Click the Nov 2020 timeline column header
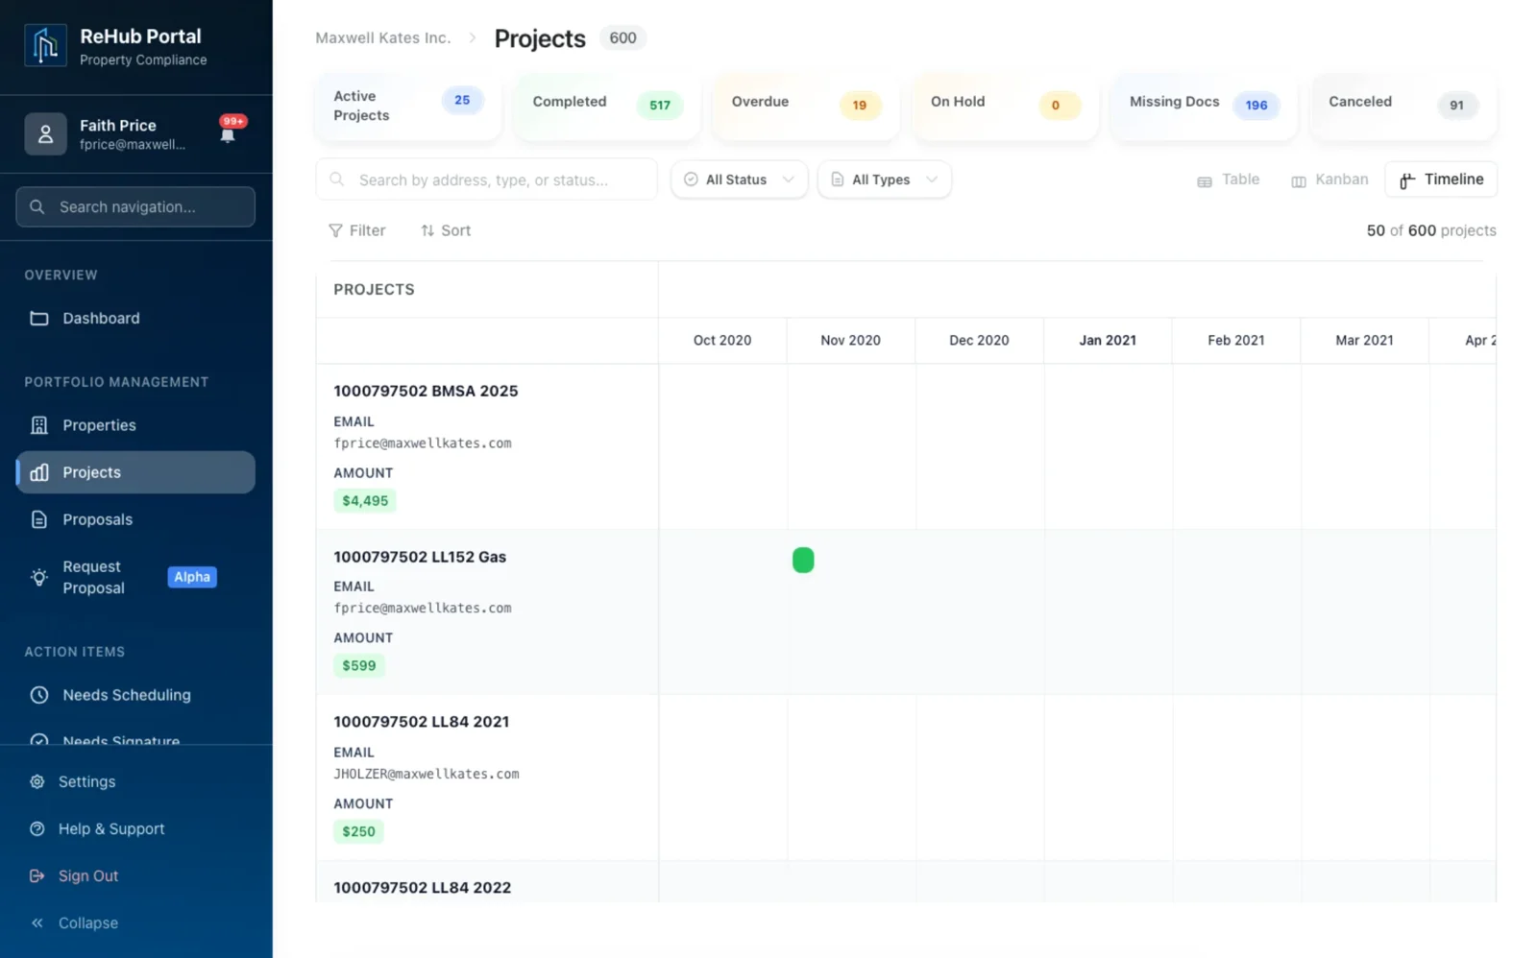This screenshot has width=1537, height=958. pos(850,341)
